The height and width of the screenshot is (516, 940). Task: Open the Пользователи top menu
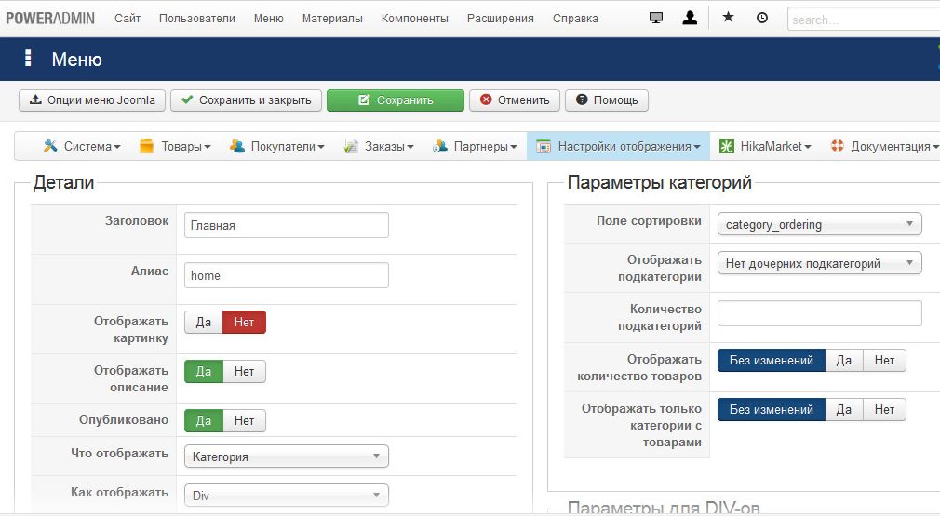[x=197, y=18]
